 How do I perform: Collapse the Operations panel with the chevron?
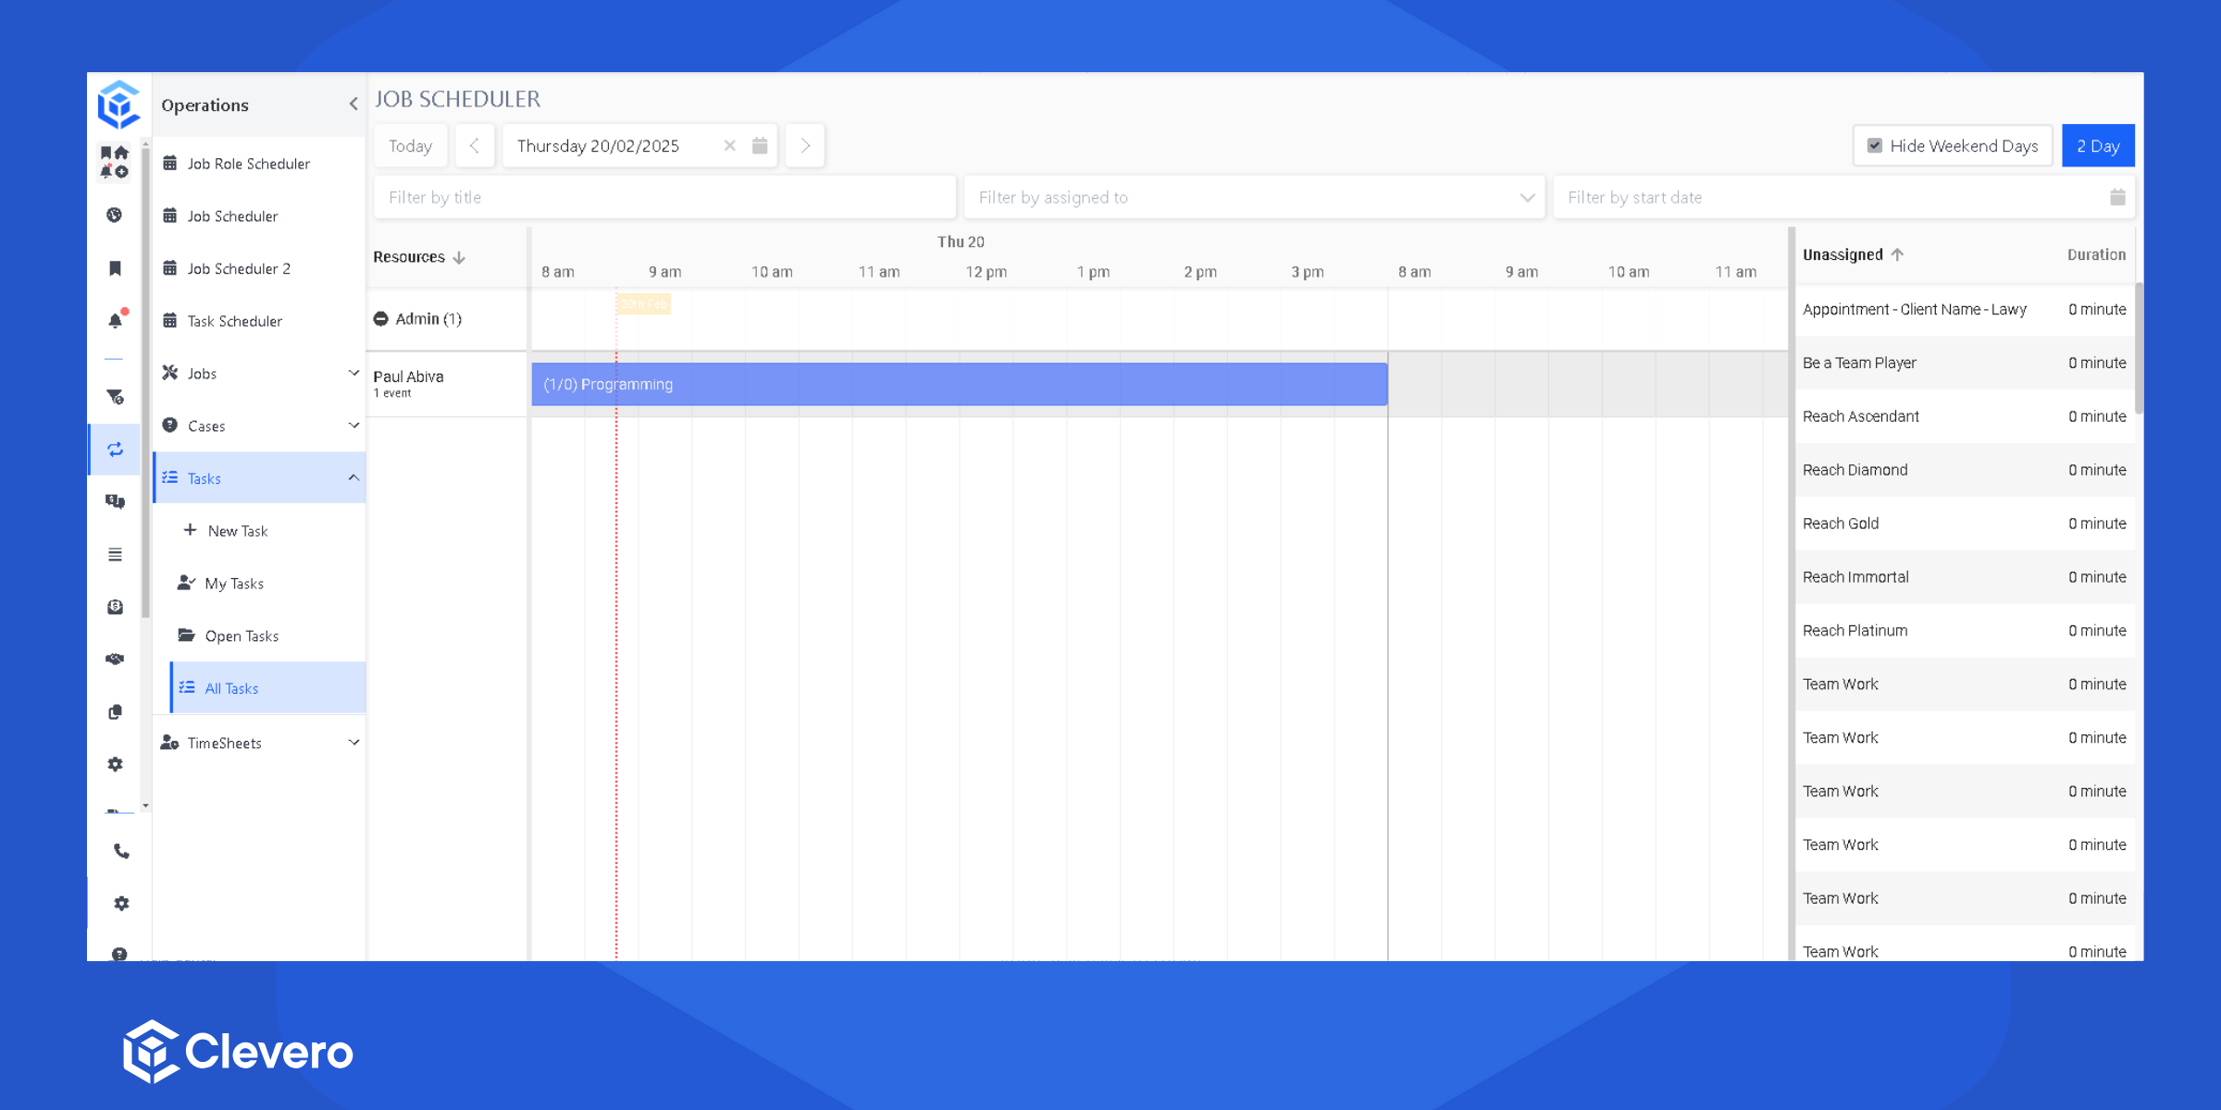(x=353, y=105)
